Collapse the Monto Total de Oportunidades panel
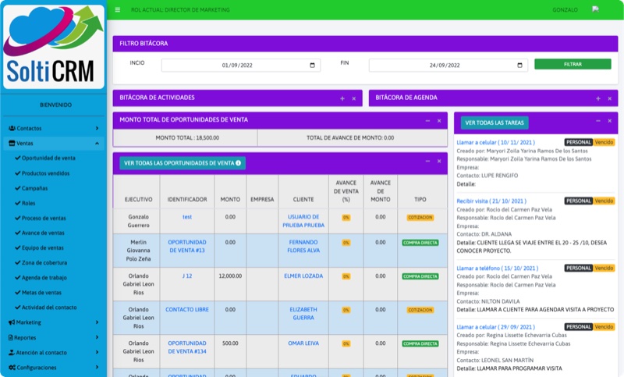This screenshot has height=377, width=624. 427,121
